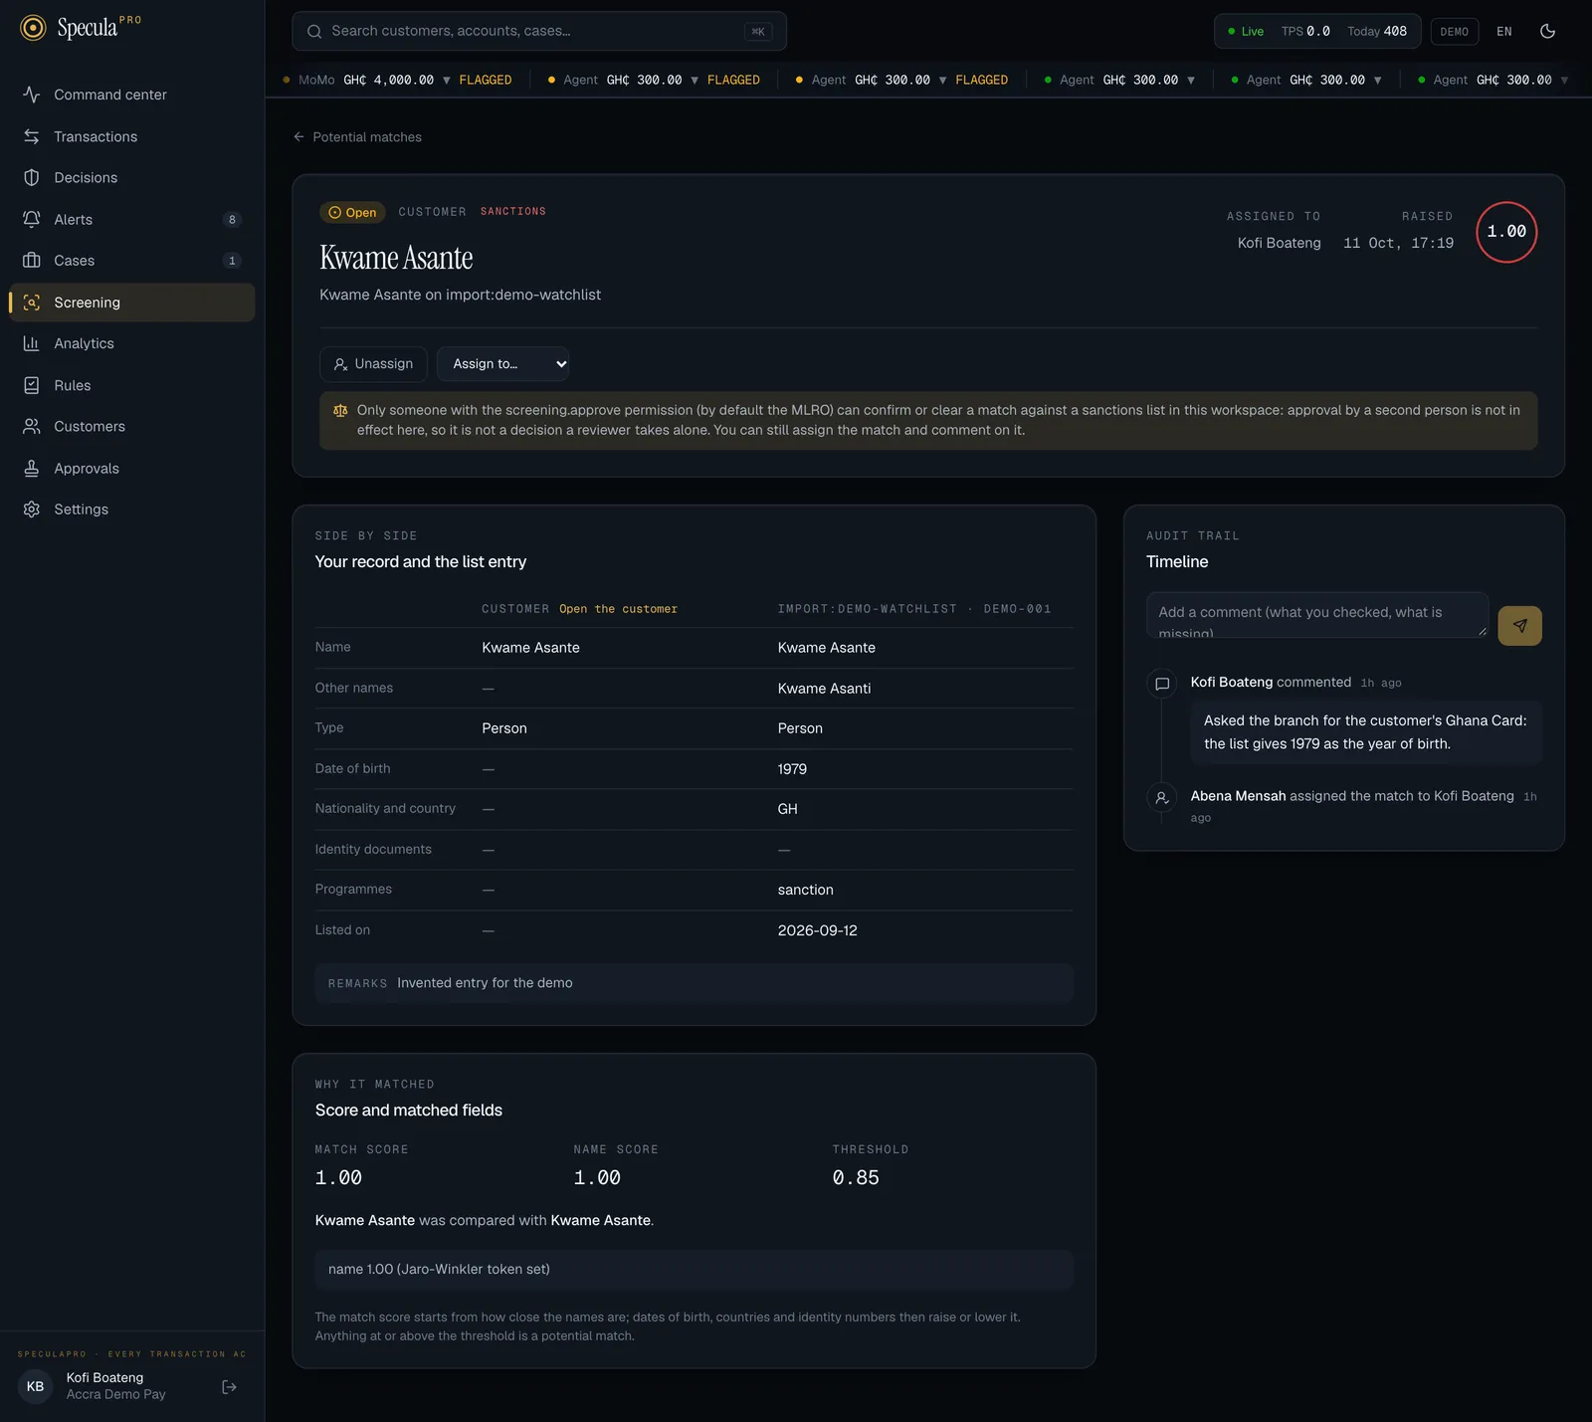Viewport: 1592px width, 1422px height.
Task: Click the person icon by Abena Mensah's entry
Action: (x=1161, y=797)
